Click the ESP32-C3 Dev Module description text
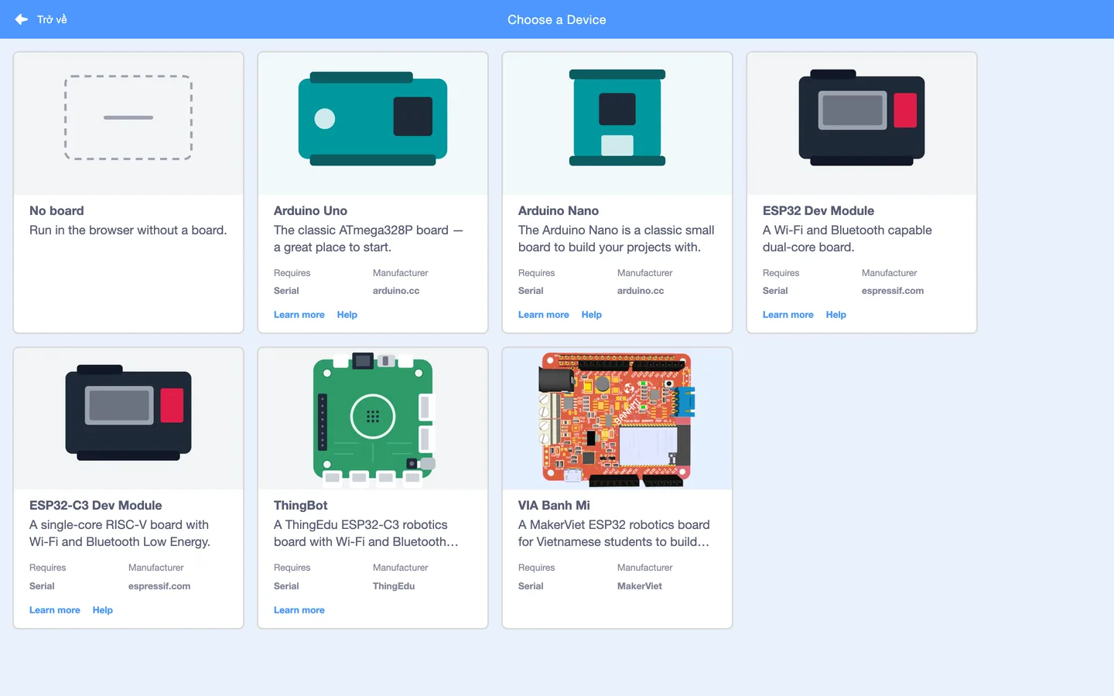 pos(120,534)
